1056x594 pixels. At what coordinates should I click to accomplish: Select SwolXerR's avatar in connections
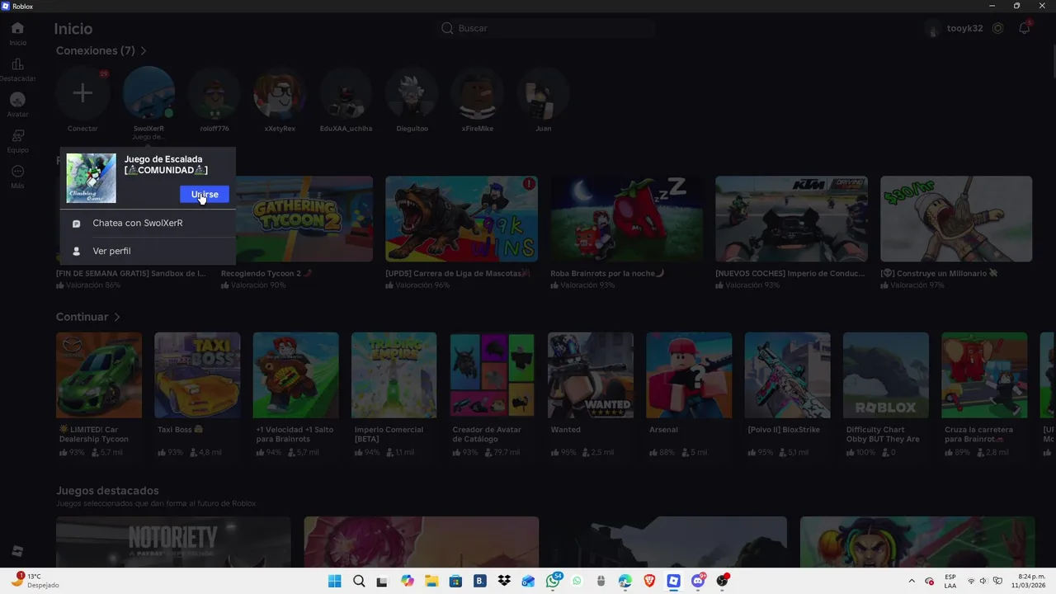(148, 93)
